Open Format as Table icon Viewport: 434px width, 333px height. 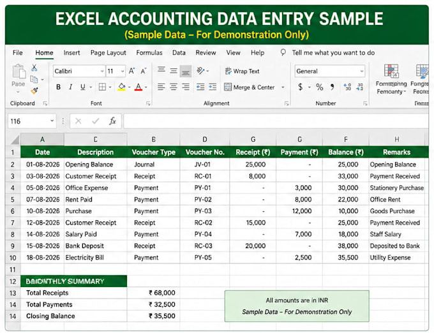(x=423, y=71)
